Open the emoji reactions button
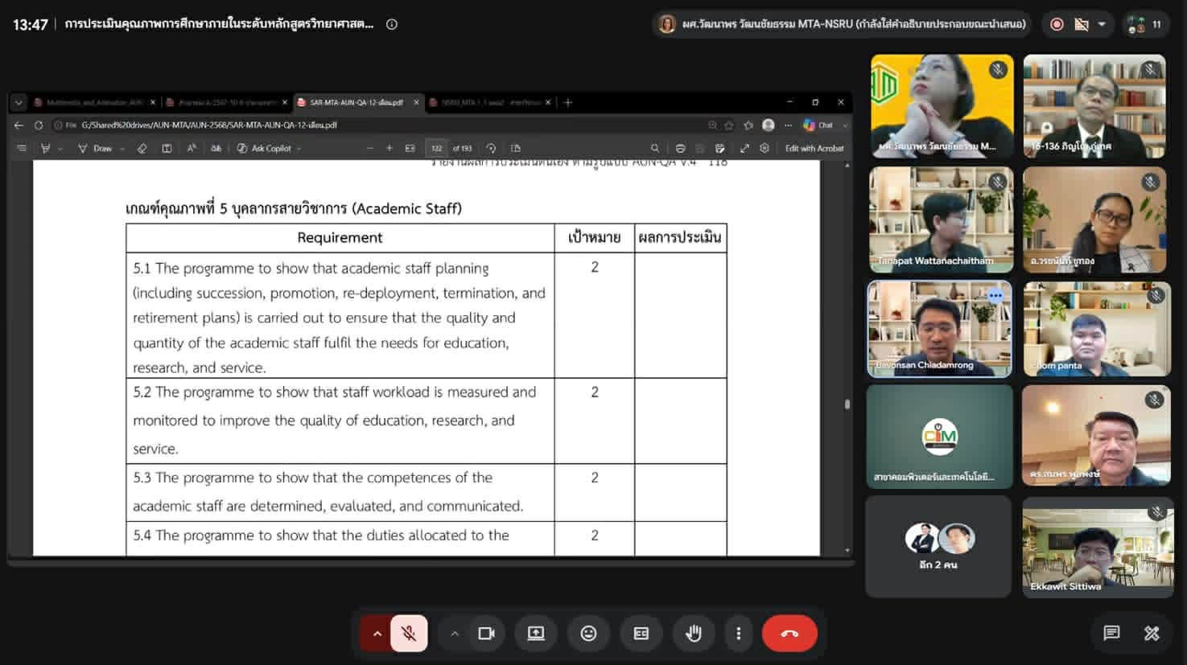1187x665 pixels. click(589, 634)
